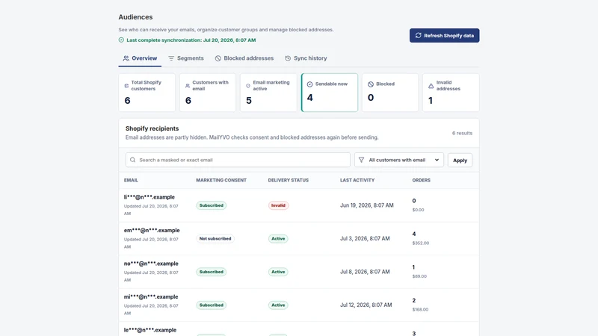Select the Invalid addresses card
Screen dimensions: 598x336
tap(451, 93)
